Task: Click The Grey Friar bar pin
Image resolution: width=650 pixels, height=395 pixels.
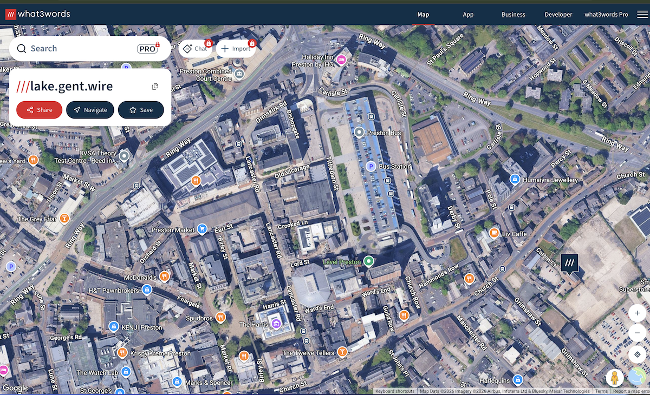Action: point(64,219)
